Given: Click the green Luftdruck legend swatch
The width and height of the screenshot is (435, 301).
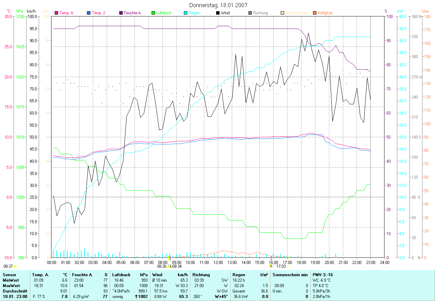Looking at the screenshot, I should click(154, 13).
